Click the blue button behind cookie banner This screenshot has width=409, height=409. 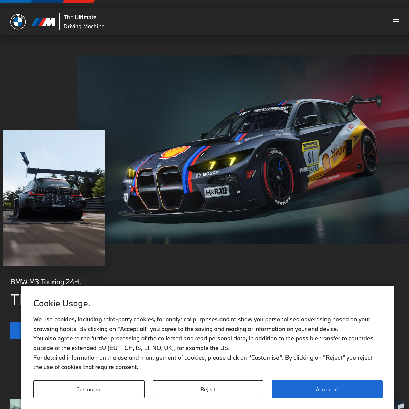click(x=15, y=330)
